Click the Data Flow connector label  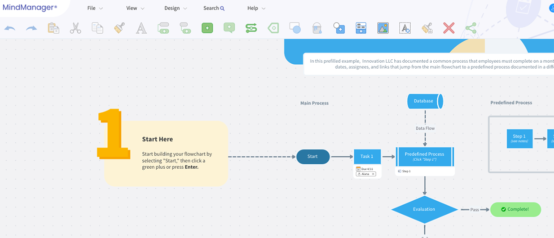tap(425, 128)
